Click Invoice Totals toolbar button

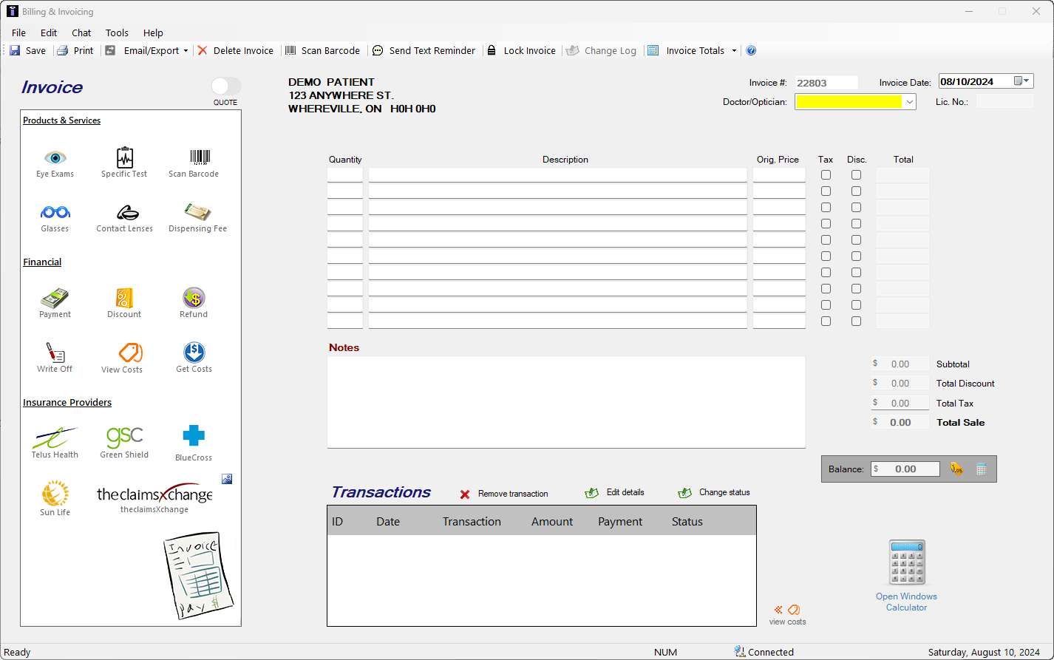point(687,50)
